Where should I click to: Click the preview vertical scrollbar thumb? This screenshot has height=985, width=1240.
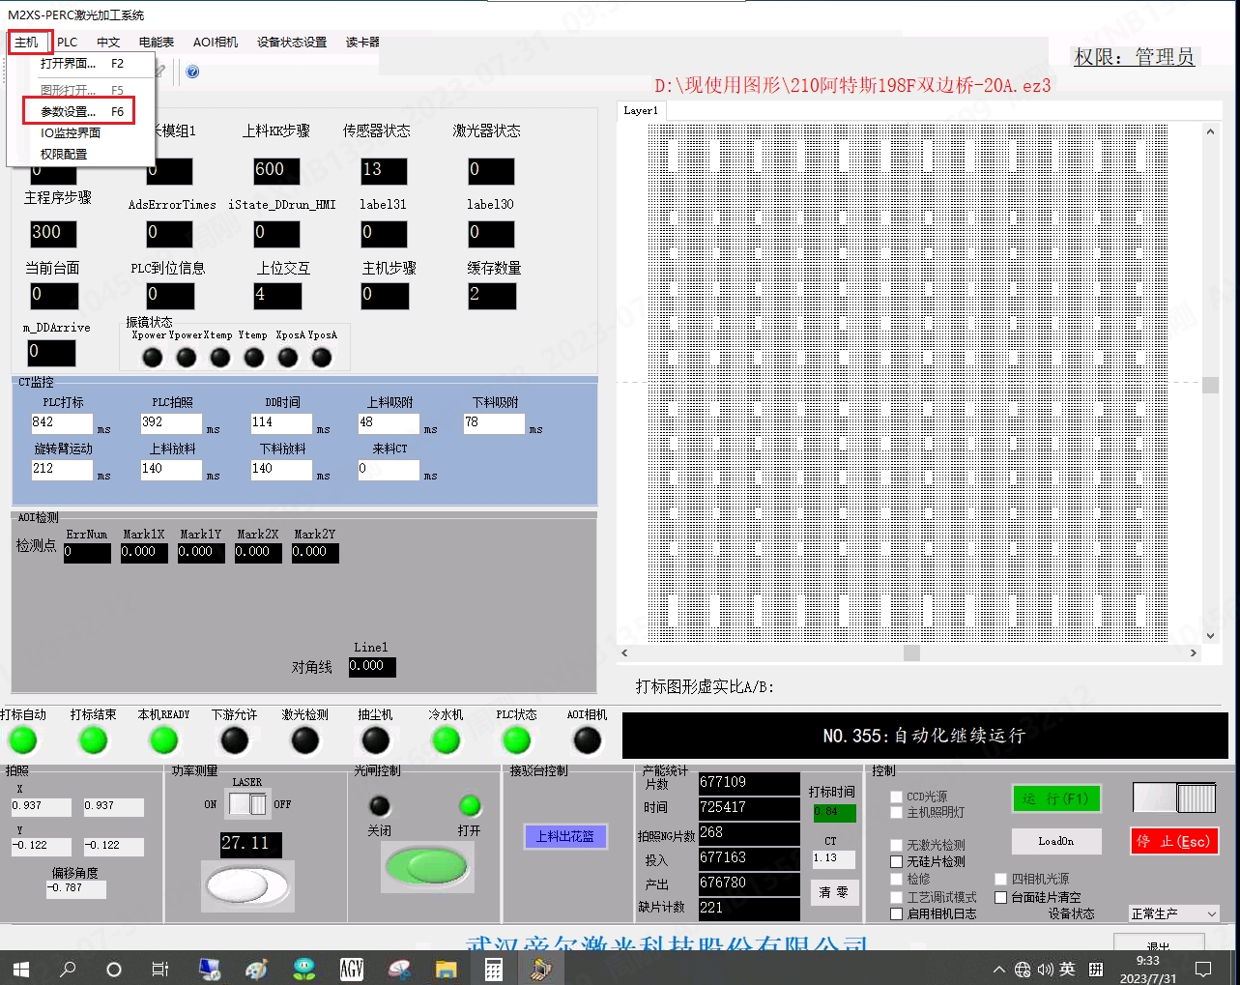[x=1210, y=385]
